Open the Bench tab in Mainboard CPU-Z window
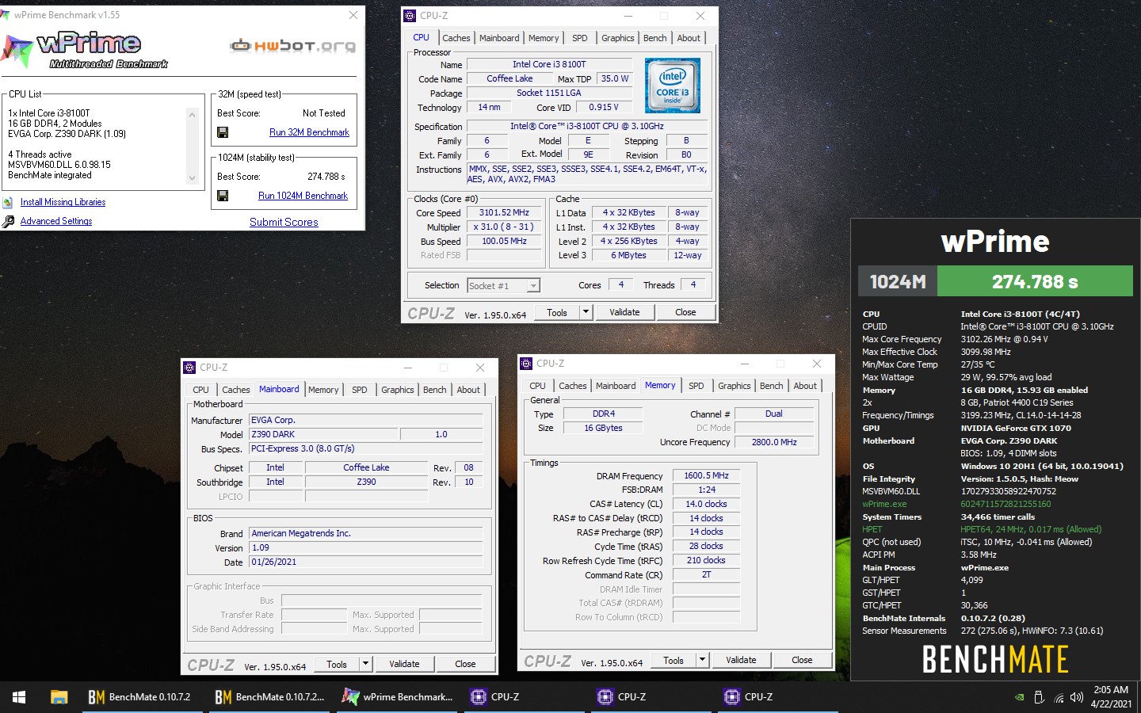This screenshot has width=1141, height=713. point(434,390)
